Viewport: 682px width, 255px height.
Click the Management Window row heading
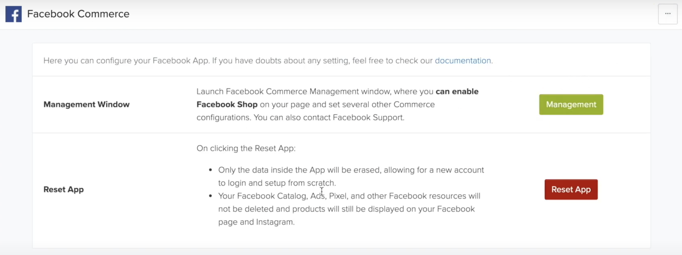coord(87,104)
